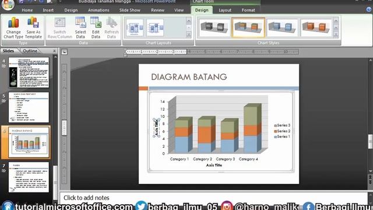Switch to the Outline pane tab
Screen dimensions: 373x210
coord(30,51)
